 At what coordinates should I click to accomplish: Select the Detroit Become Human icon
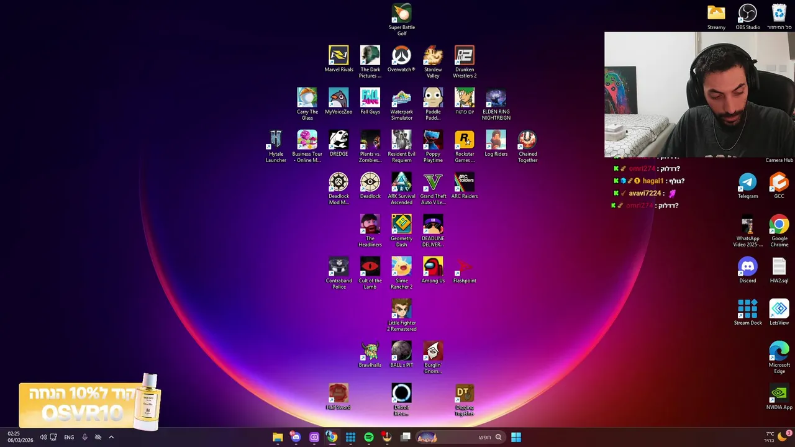pyautogui.click(x=401, y=400)
